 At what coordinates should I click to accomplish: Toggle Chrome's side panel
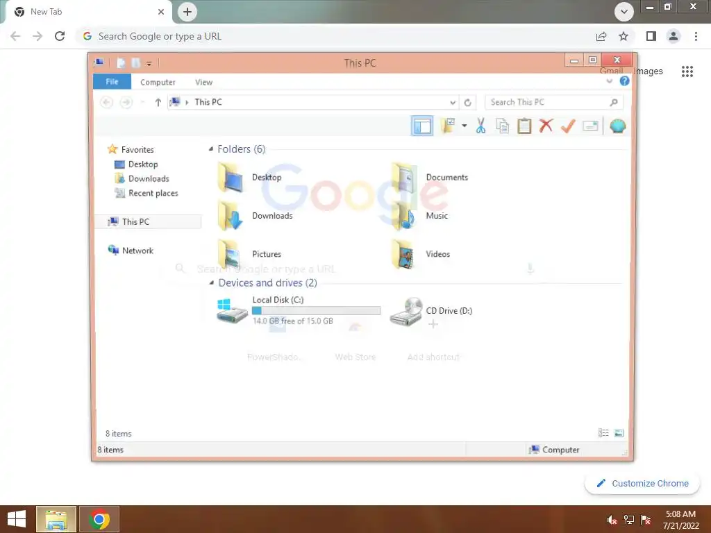[651, 36]
